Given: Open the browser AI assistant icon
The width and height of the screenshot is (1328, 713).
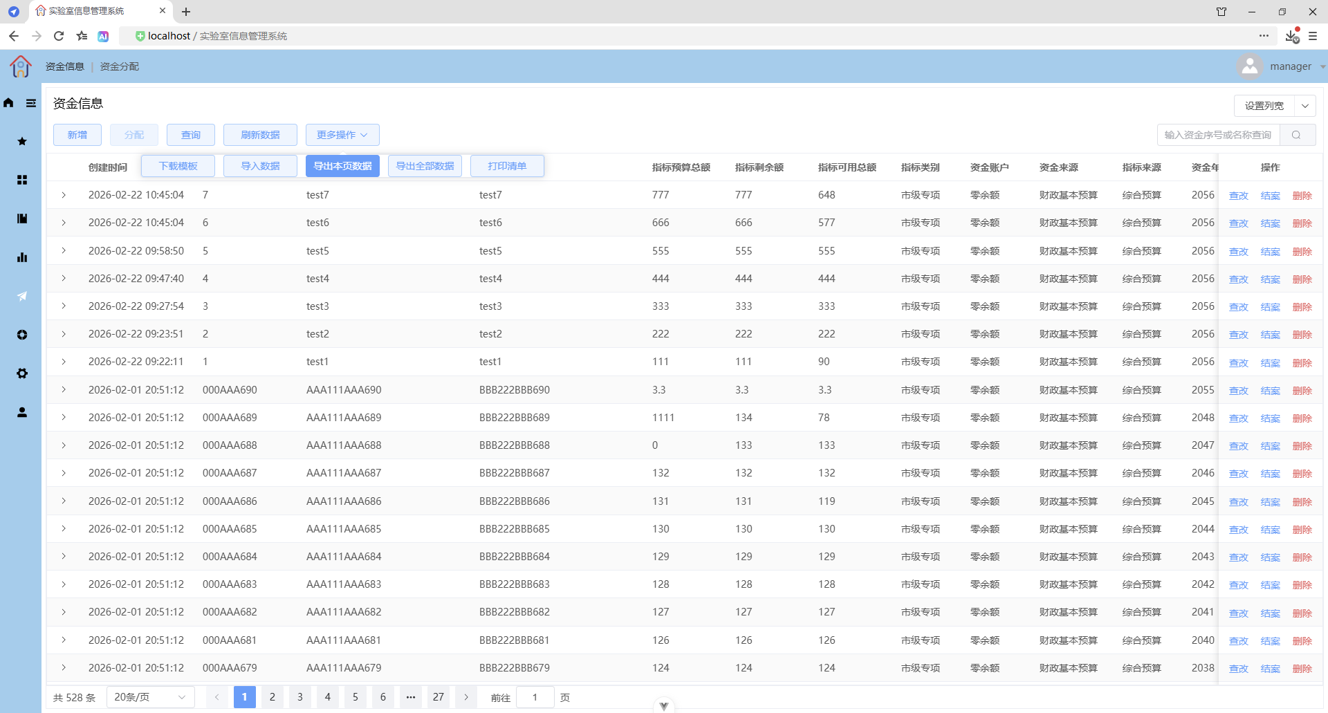Looking at the screenshot, I should tap(103, 36).
